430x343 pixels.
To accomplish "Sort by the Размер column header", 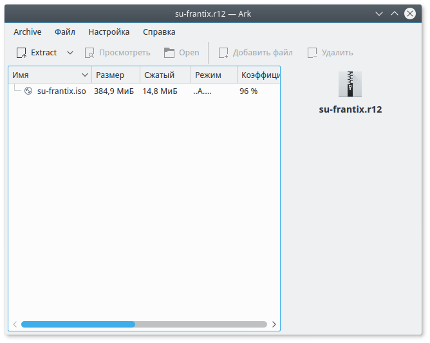I will (116, 75).
